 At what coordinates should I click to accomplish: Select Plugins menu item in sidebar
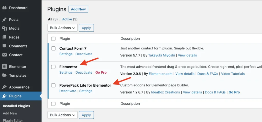pos(21,96)
